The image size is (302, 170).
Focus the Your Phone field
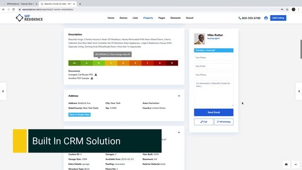pos(214,75)
